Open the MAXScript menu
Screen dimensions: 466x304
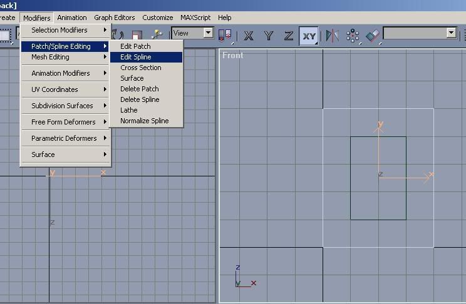point(195,18)
